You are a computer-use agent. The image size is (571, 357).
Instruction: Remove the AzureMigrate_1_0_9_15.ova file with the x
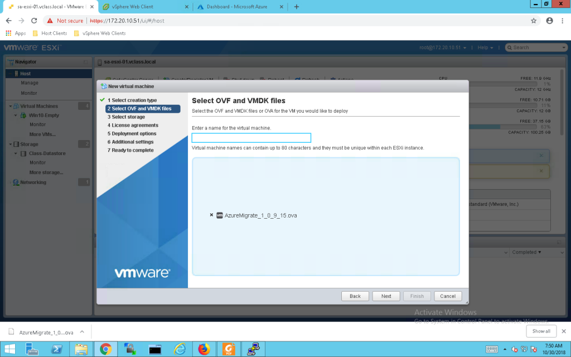[211, 215]
